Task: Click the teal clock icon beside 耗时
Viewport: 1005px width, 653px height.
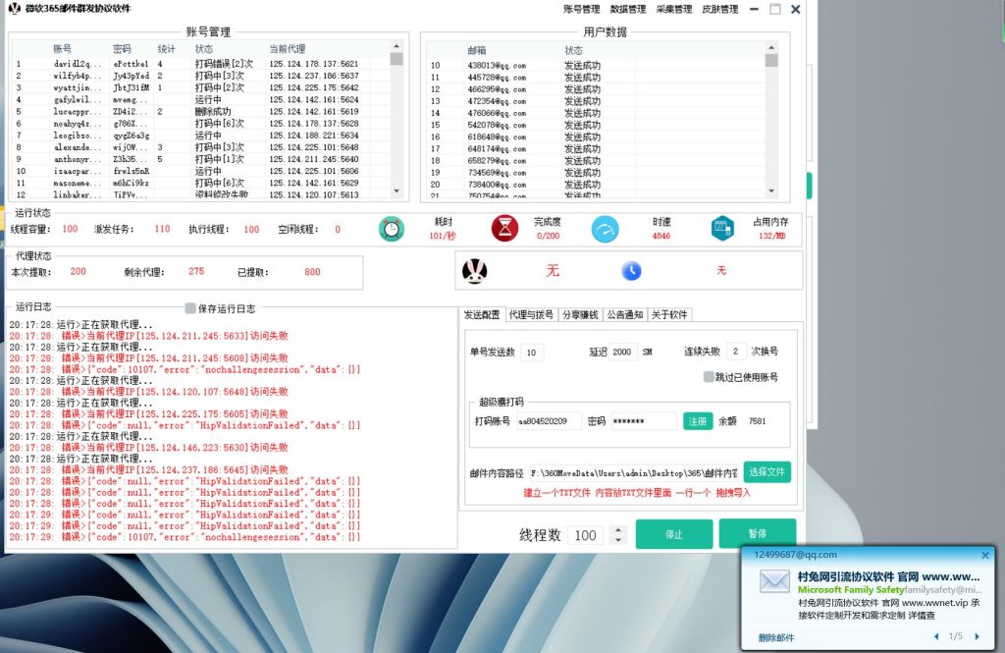Action: (x=393, y=228)
